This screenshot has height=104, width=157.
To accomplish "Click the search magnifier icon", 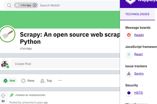I will click(9, 5).
